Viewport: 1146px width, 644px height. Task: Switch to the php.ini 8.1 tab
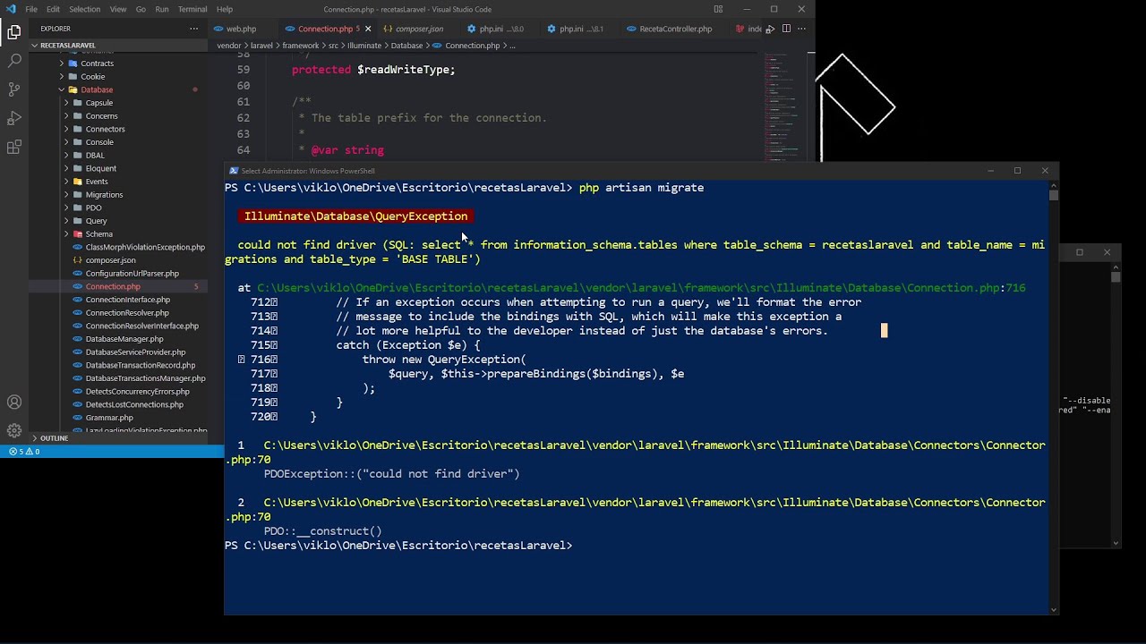pyautogui.click(x=580, y=29)
